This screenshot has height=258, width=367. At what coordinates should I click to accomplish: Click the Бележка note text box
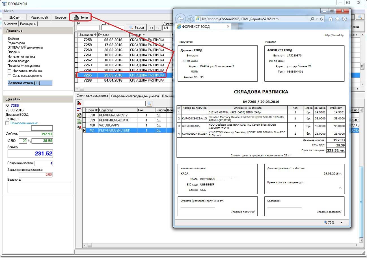(39, 187)
